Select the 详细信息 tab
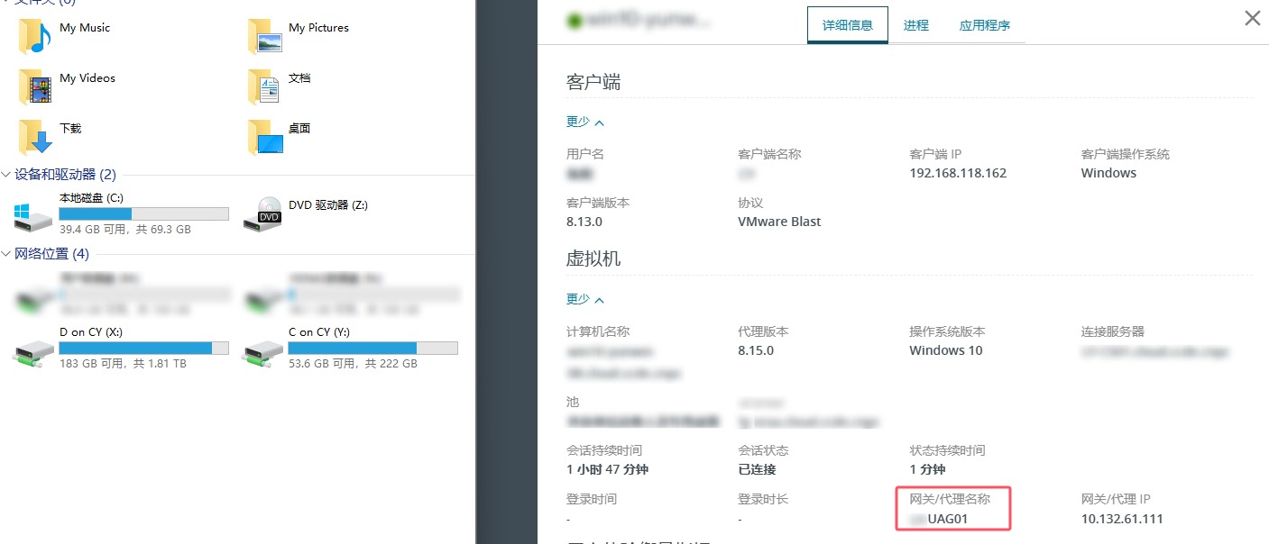Viewport: 1269px width, 544px height. (848, 25)
